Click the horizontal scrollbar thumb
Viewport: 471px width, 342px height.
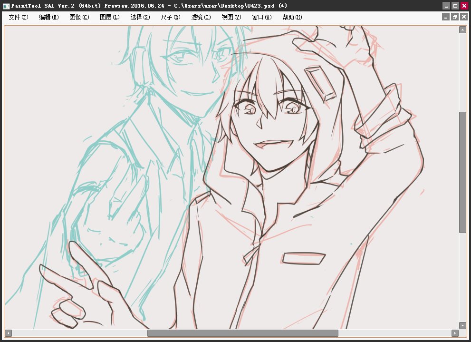(243, 333)
